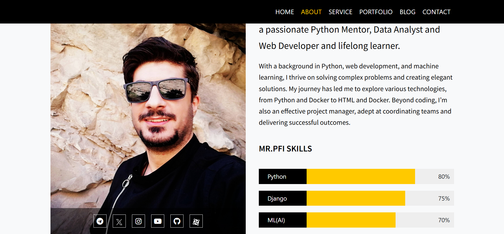The image size is (504, 234).
Task: Click the ML(AI) yellow progress bar
Action: (351, 220)
